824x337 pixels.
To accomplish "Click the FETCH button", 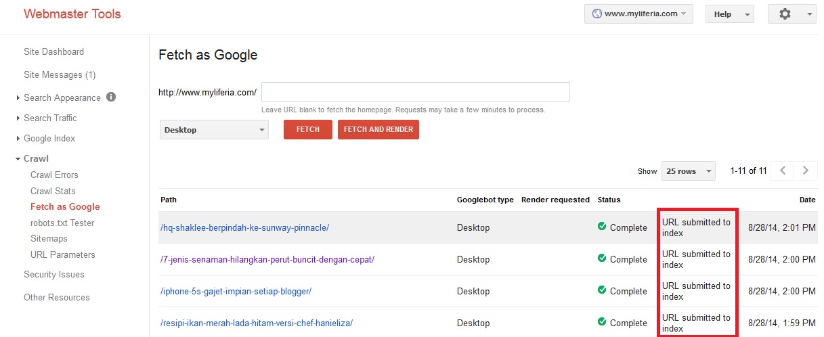I will (308, 129).
